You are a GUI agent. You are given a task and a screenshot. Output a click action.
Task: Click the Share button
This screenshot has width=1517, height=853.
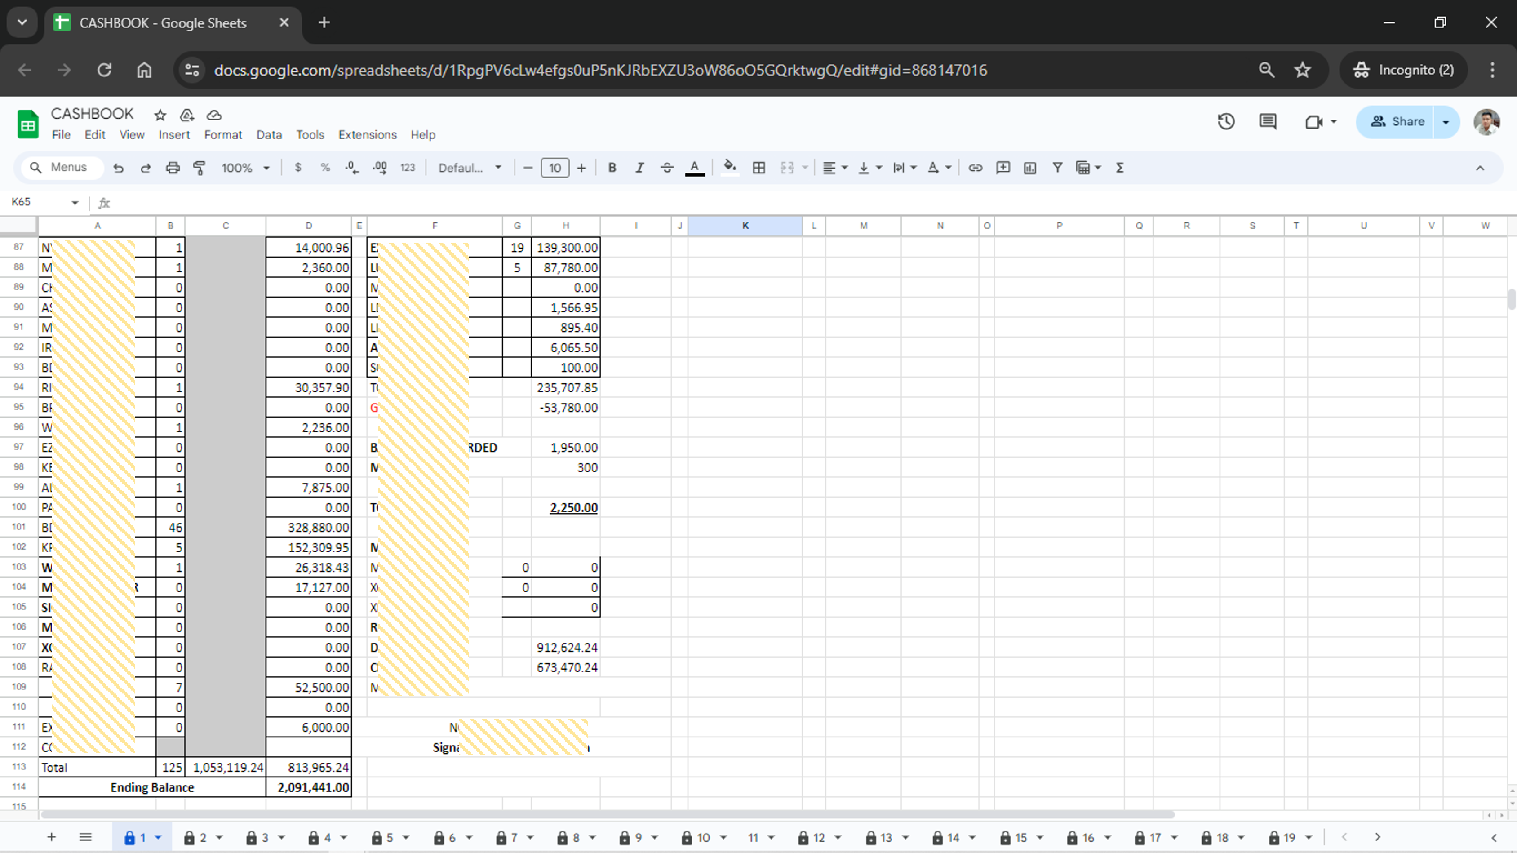(x=1396, y=122)
